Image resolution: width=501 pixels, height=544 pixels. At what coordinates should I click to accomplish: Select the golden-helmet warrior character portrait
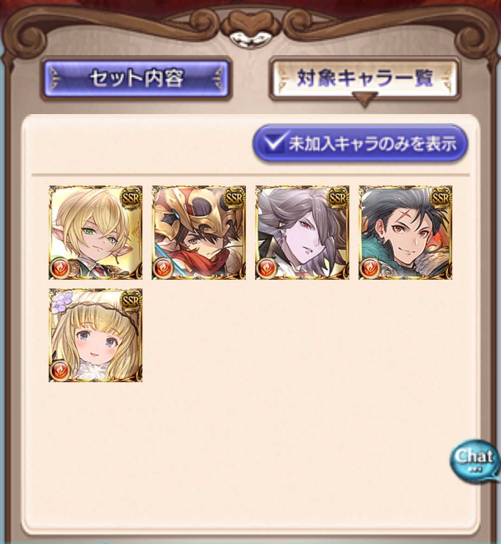199,232
